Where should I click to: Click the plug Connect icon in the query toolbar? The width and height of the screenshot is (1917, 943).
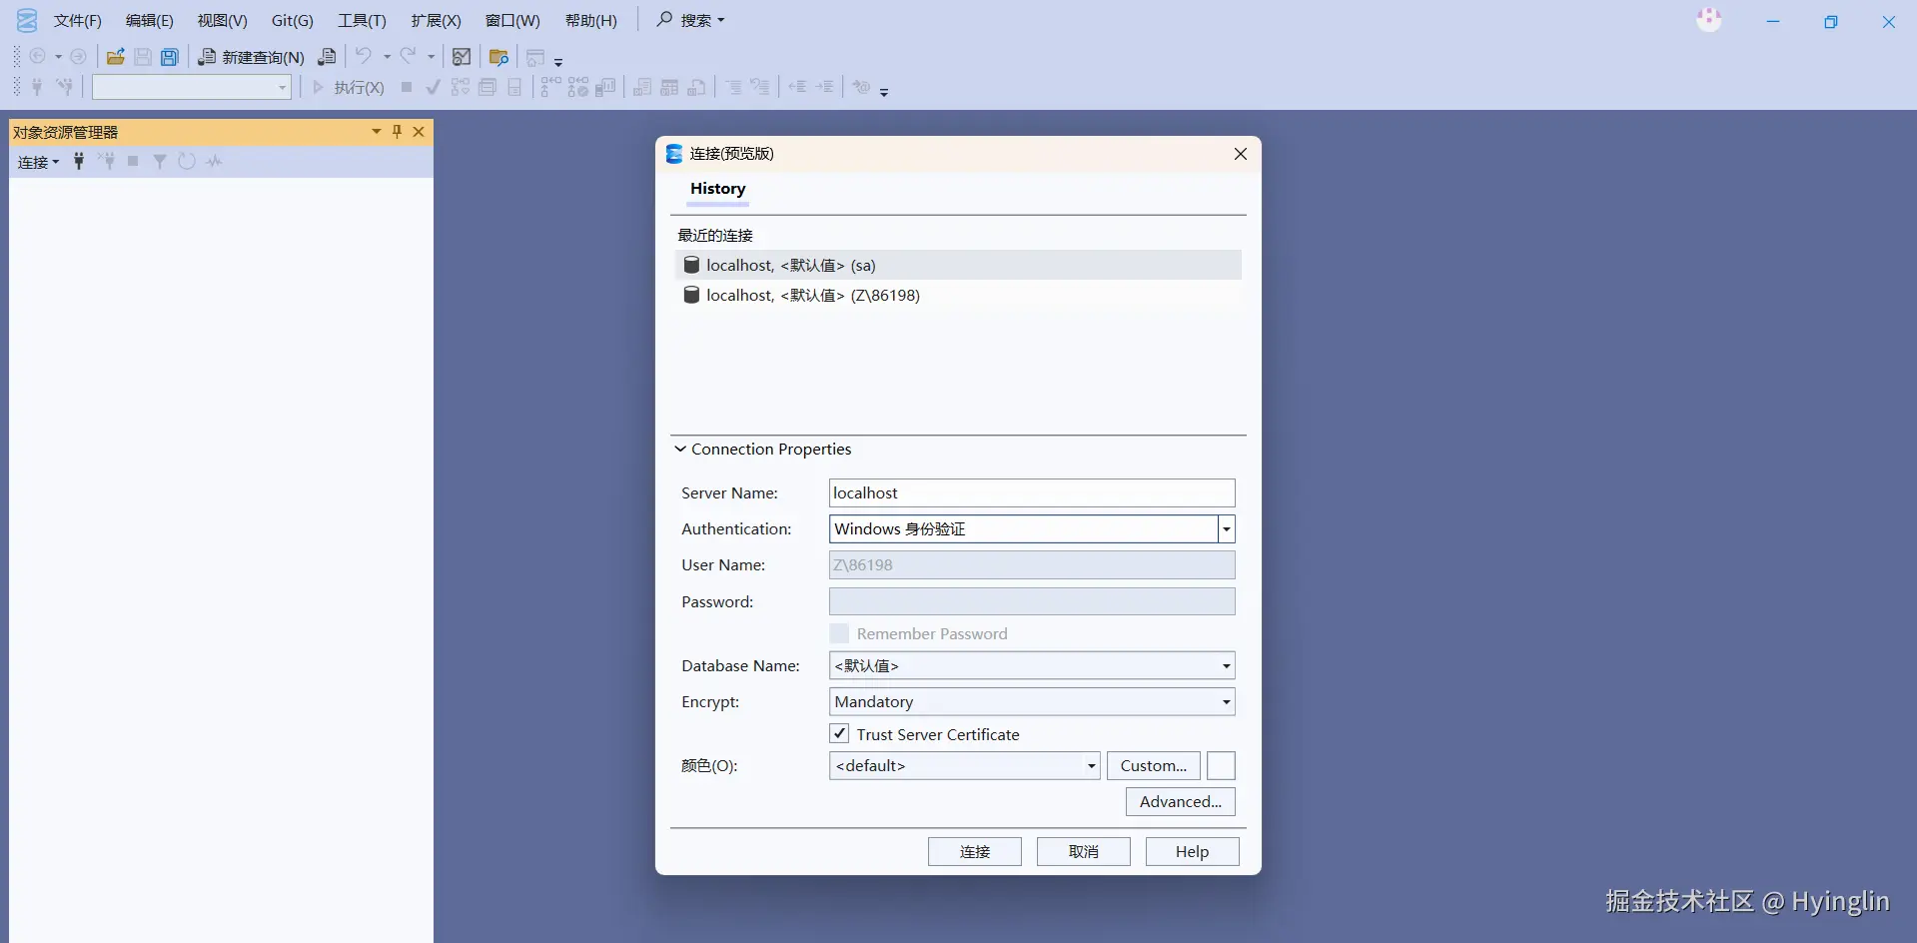[37, 87]
